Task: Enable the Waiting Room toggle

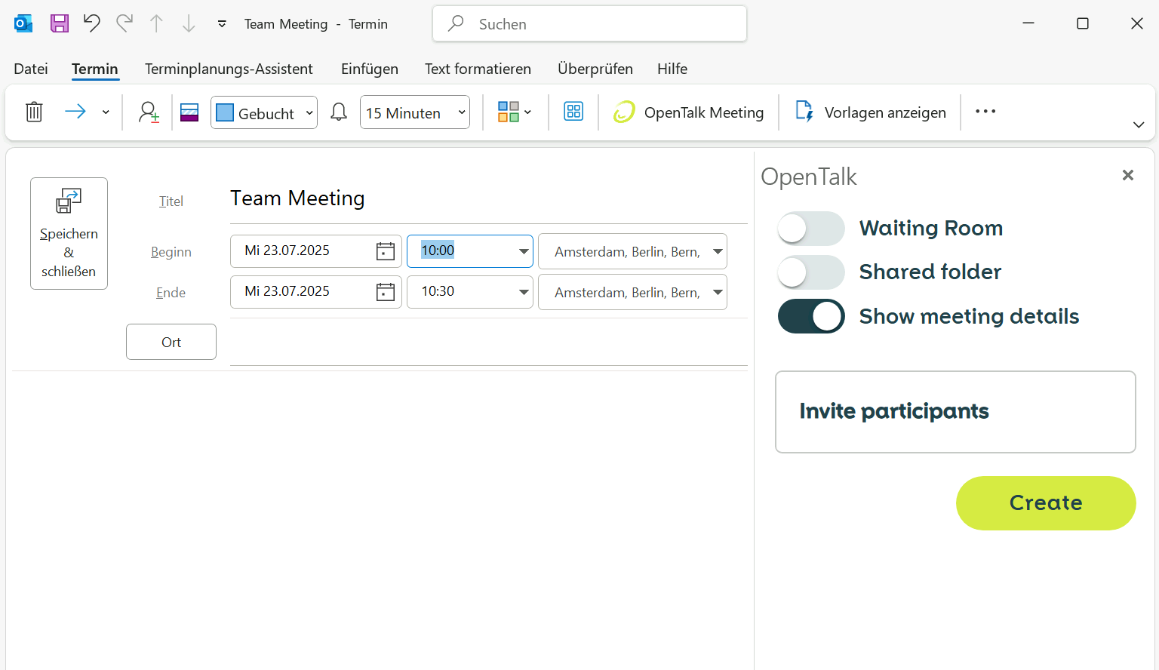Action: pos(811,228)
